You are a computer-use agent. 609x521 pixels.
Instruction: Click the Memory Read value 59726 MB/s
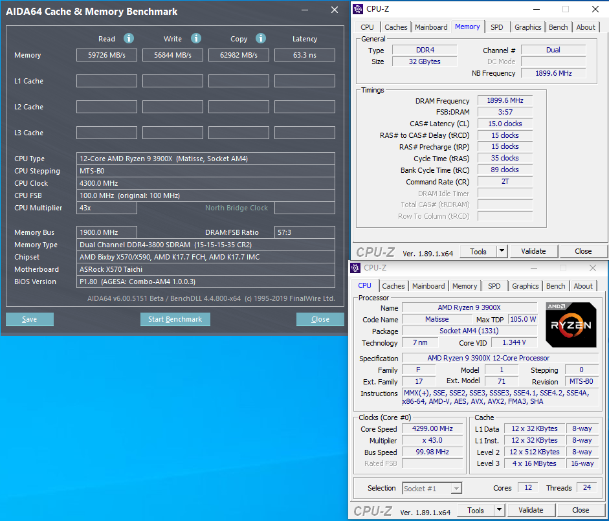106,55
